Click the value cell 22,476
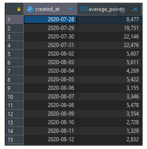Viewport: 147px width, 149px height. pos(109,45)
